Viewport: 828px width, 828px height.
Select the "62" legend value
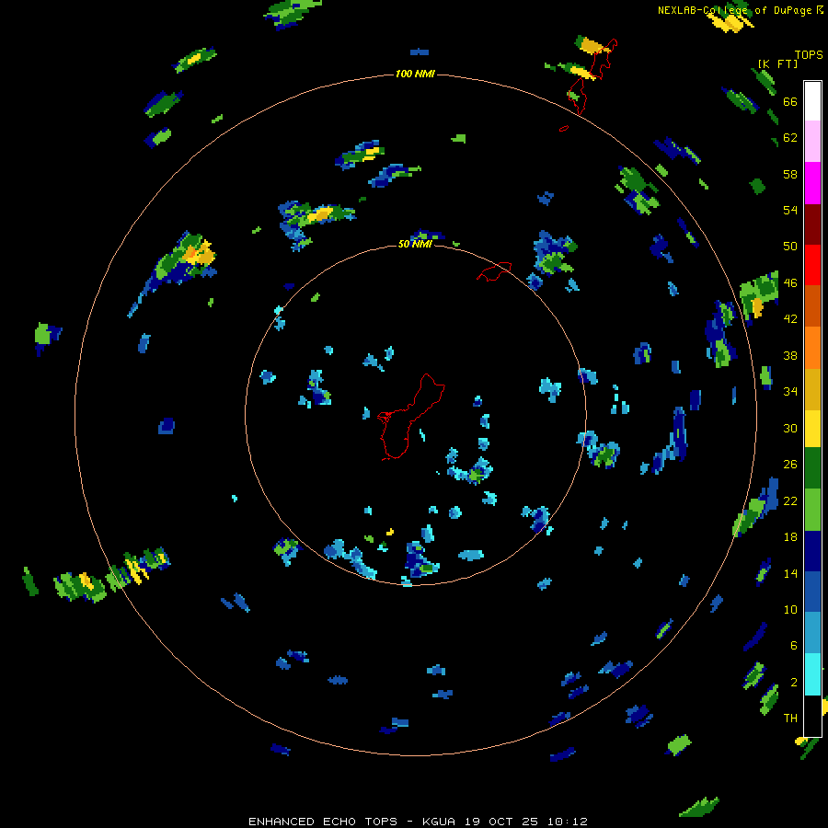(x=790, y=138)
